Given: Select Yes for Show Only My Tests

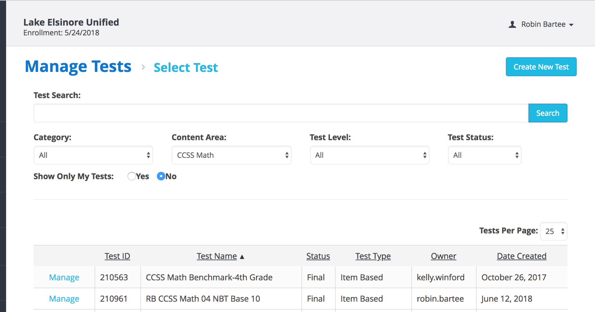Looking at the screenshot, I should tap(132, 176).
